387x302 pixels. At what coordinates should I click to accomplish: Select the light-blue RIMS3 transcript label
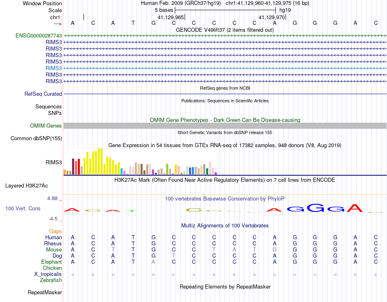[54, 68]
